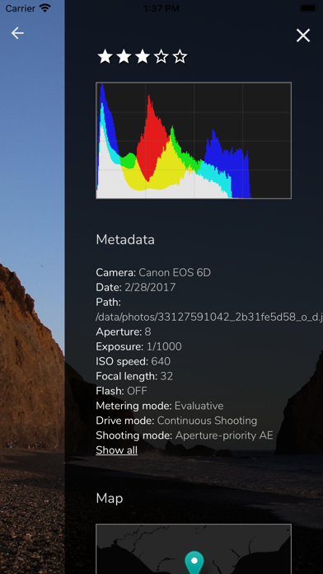Viewport: 323px width, 574px height.
Task: Select the file path /data/photos/33127591042 text
Action: click(209, 318)
